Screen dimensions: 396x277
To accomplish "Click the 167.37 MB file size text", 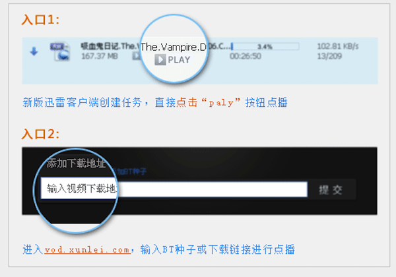I will coord(100,56).
